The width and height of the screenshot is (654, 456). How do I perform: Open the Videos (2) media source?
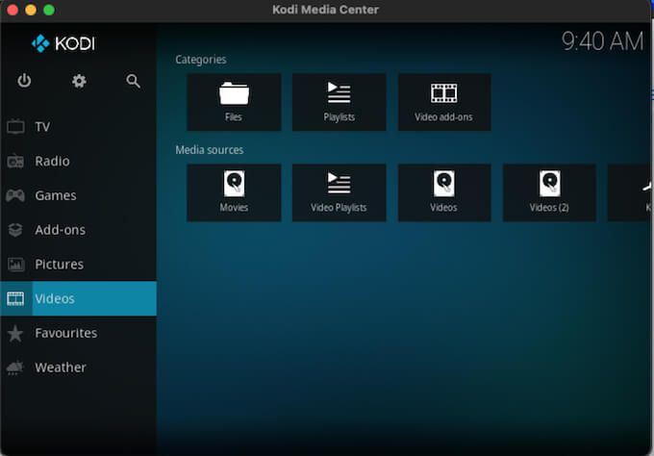549,192
